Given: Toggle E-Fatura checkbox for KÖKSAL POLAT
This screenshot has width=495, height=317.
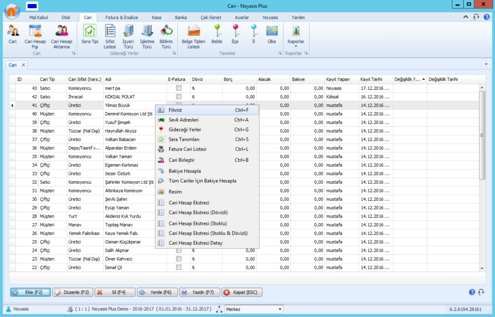Looking at the screenshot, I should tap(178, 97).
